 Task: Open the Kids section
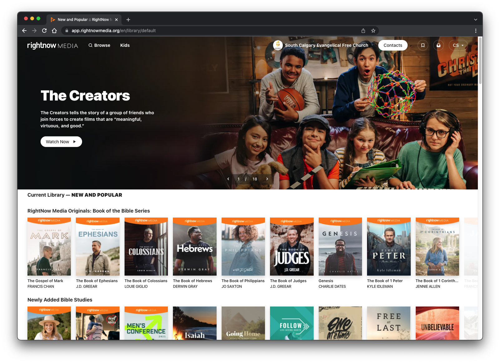(x=125, y=45)
